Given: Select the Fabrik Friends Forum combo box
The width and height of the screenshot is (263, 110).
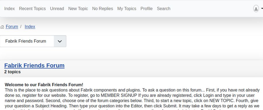Looking at the screenshot, I should (33, 41).
